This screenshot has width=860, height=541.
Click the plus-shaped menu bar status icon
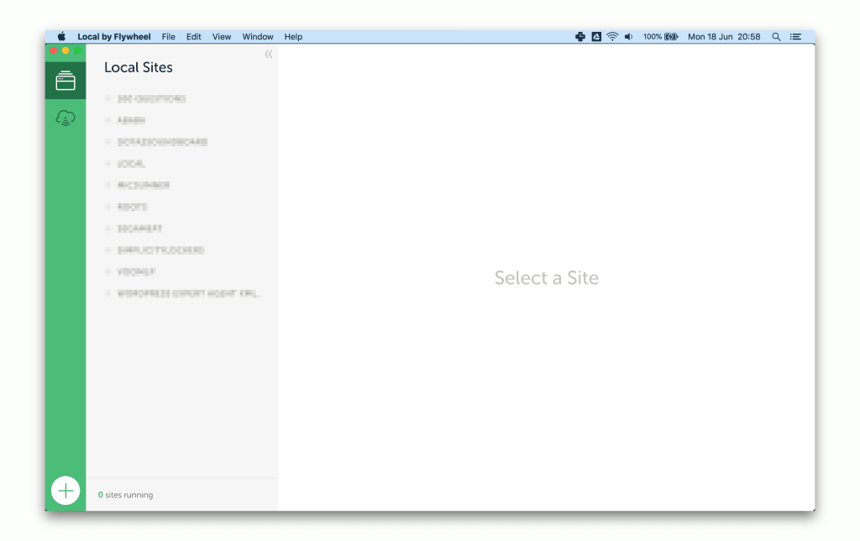[x=579, y=37]
